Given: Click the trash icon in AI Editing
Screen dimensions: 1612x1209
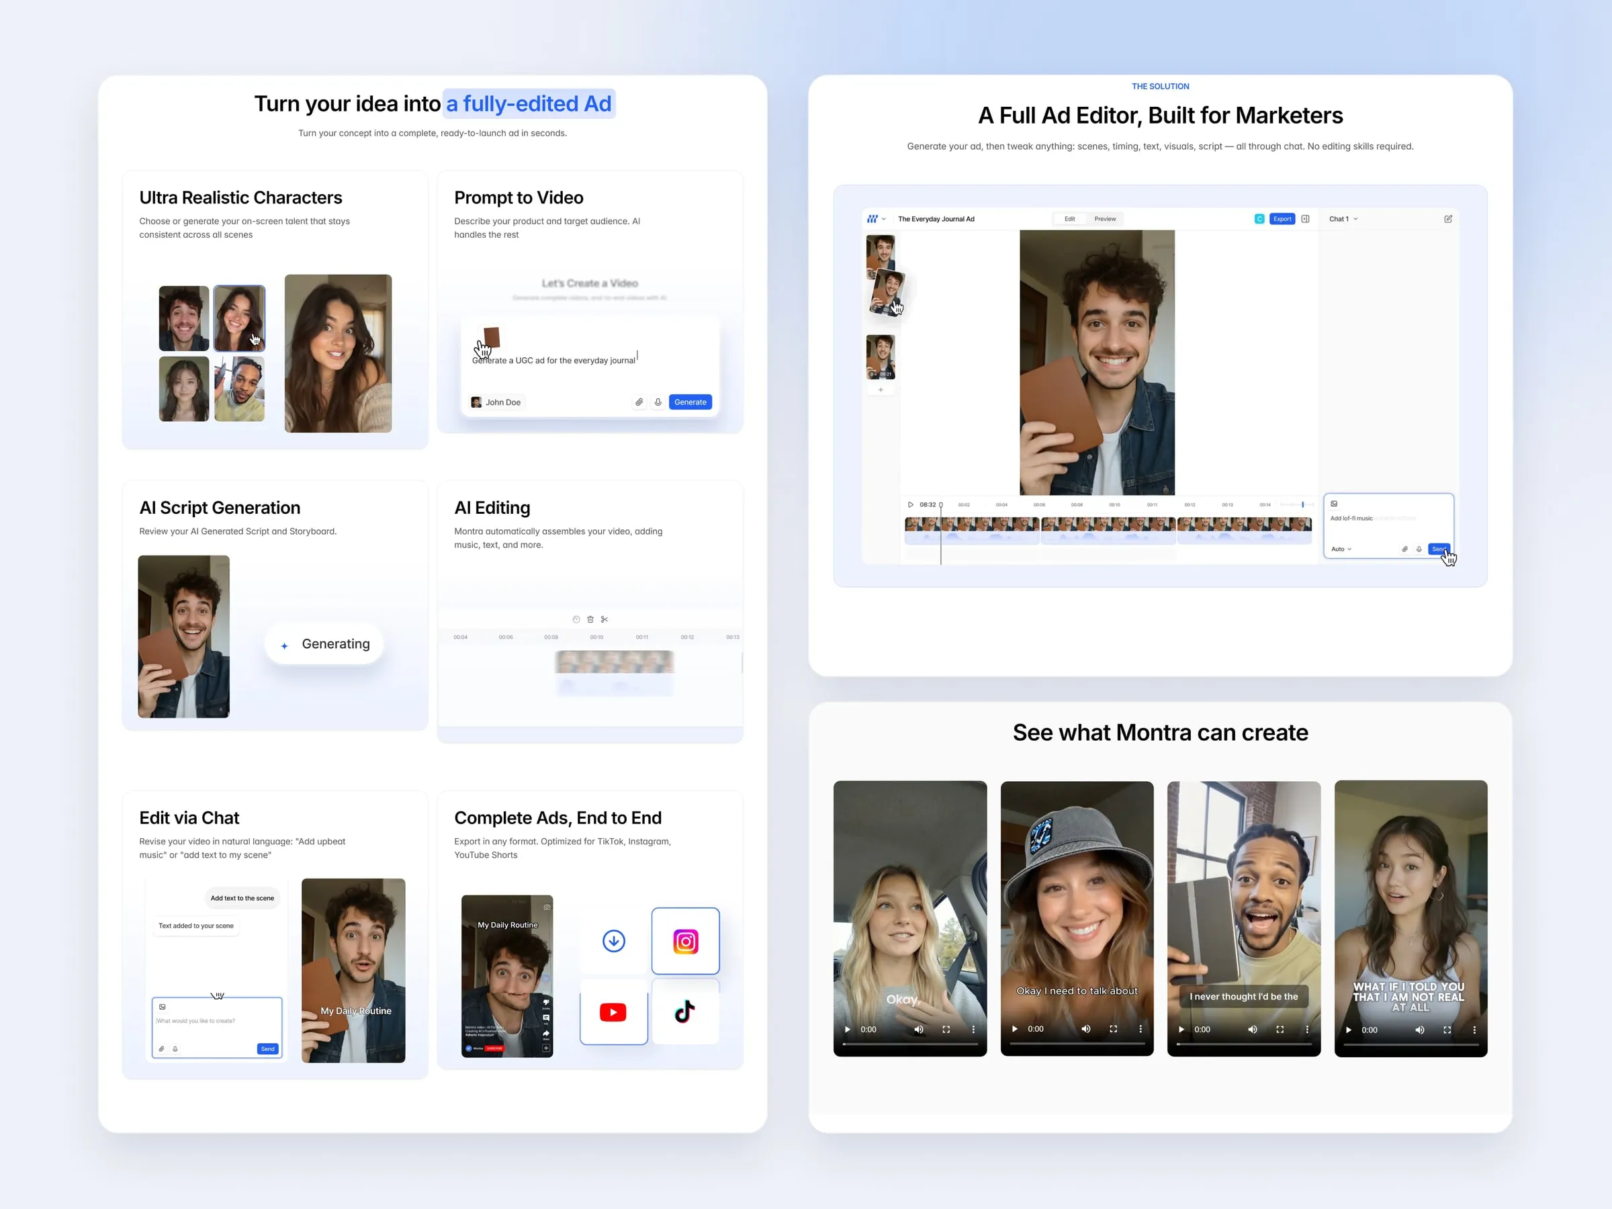Looking at the screenshot, I should 590,619.
